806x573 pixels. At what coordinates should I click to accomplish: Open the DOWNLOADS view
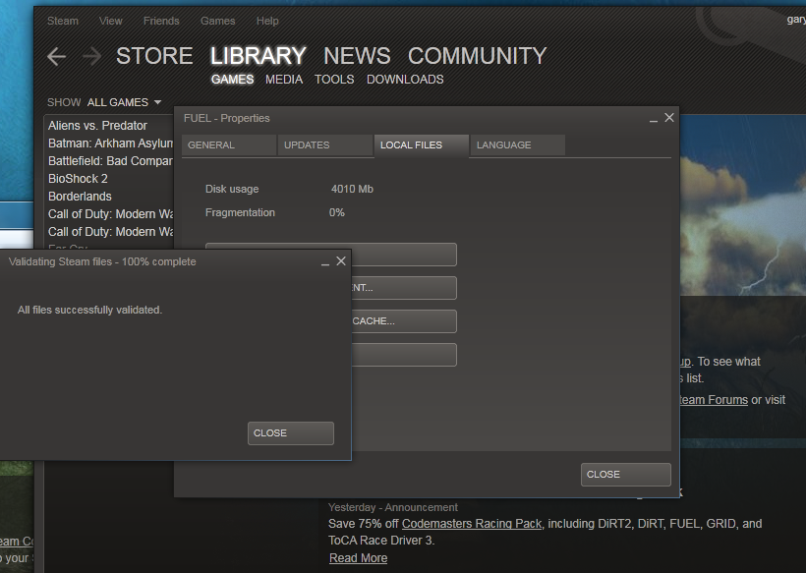coord(404,80)
